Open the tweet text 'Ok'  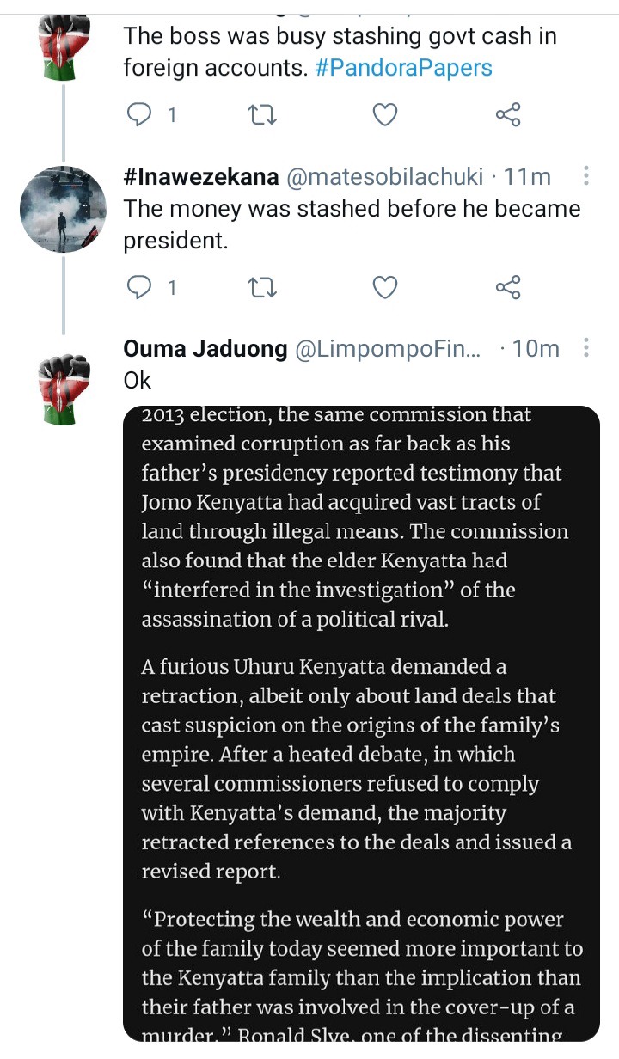138,380
